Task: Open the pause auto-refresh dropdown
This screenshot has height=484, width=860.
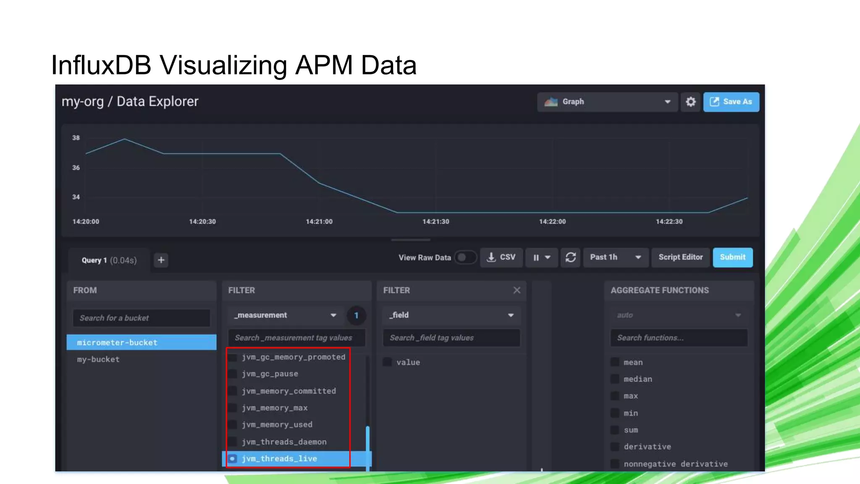Action: [x=542, y=257]
